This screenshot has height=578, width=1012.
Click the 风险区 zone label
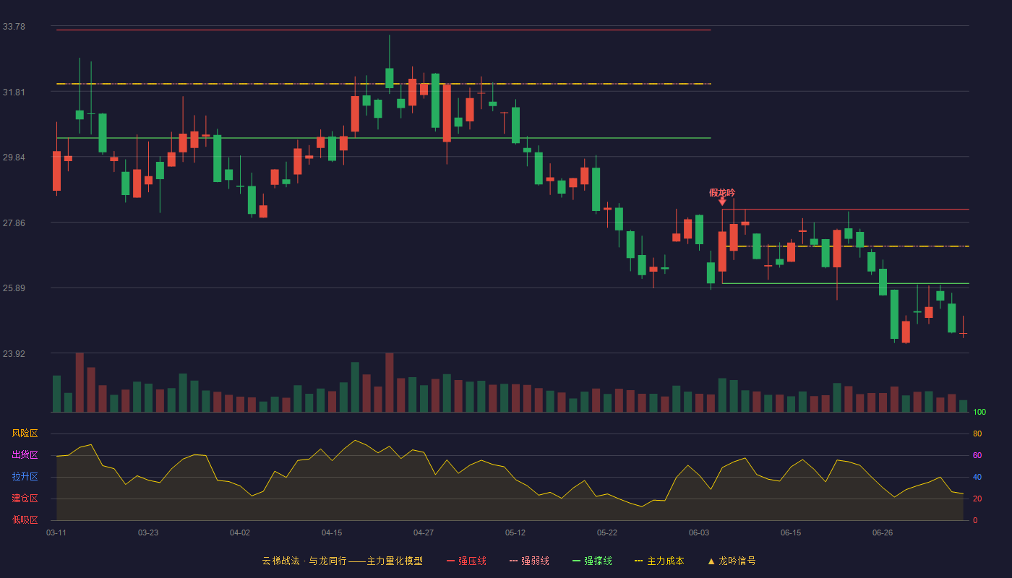(x=25, y=433)
